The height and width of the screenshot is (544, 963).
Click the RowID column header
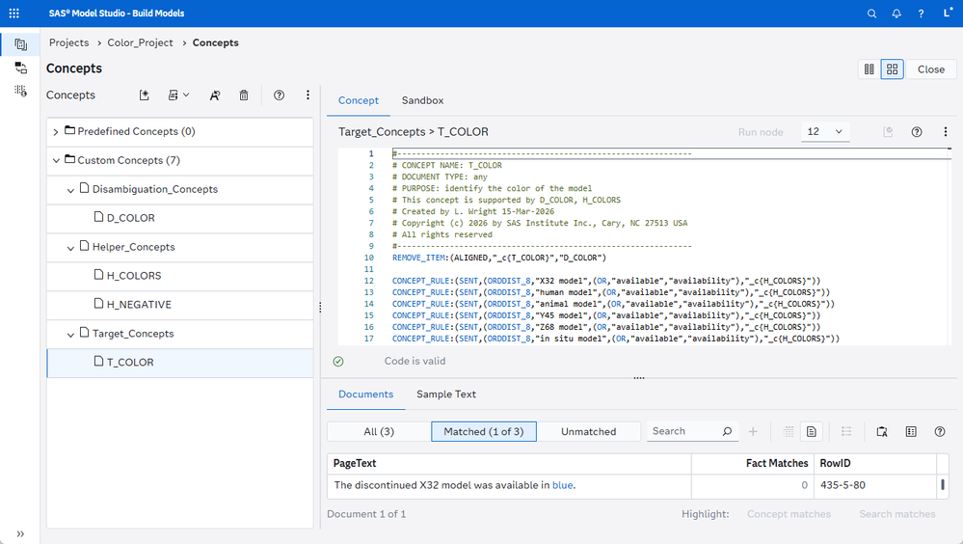click(874, 464)
